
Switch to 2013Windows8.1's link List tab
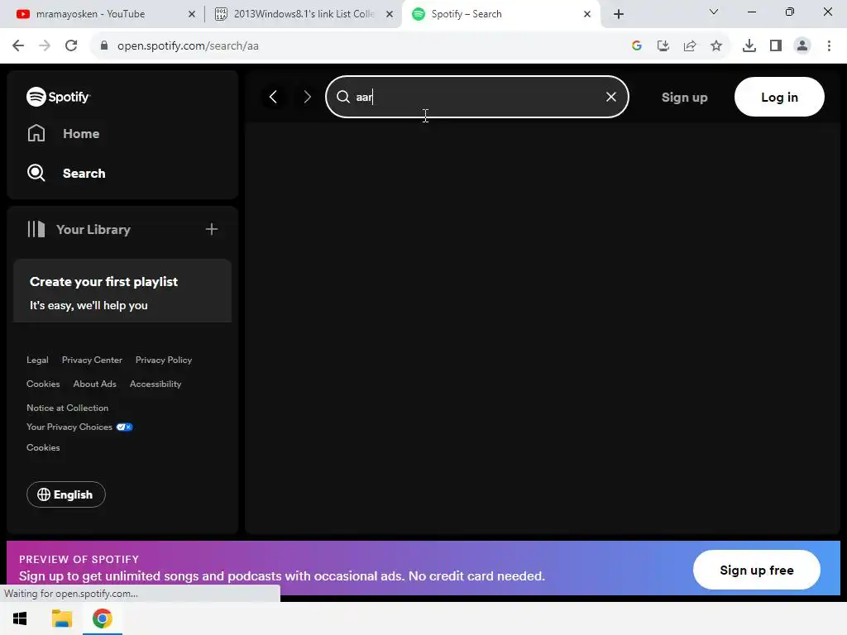point(304,14)
